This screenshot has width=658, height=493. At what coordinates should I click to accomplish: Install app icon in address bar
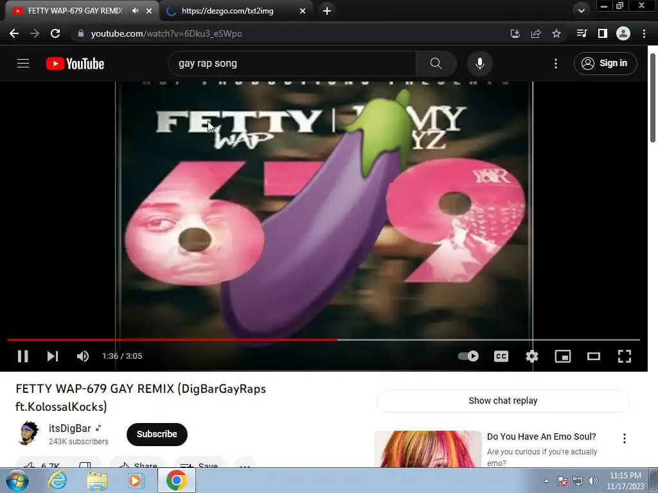point(515,33)
